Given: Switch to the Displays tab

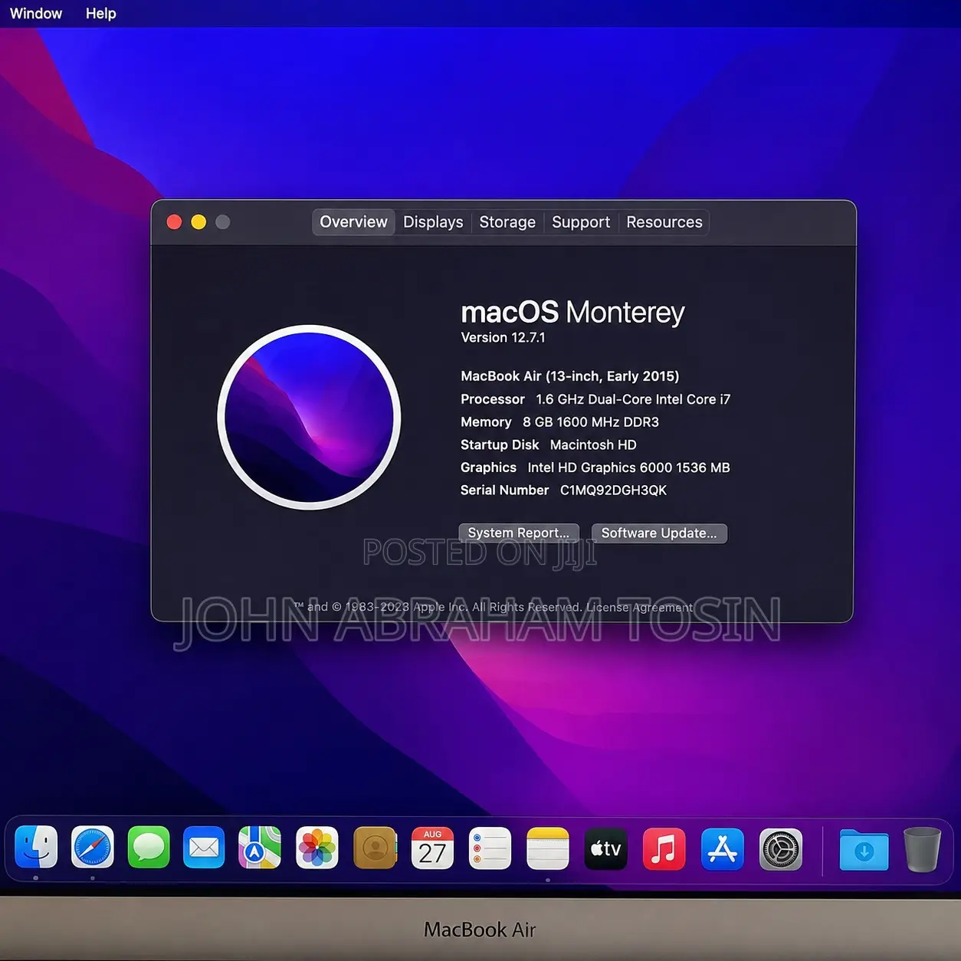Looking at the screenshot, I should click(x=433, y=222).
